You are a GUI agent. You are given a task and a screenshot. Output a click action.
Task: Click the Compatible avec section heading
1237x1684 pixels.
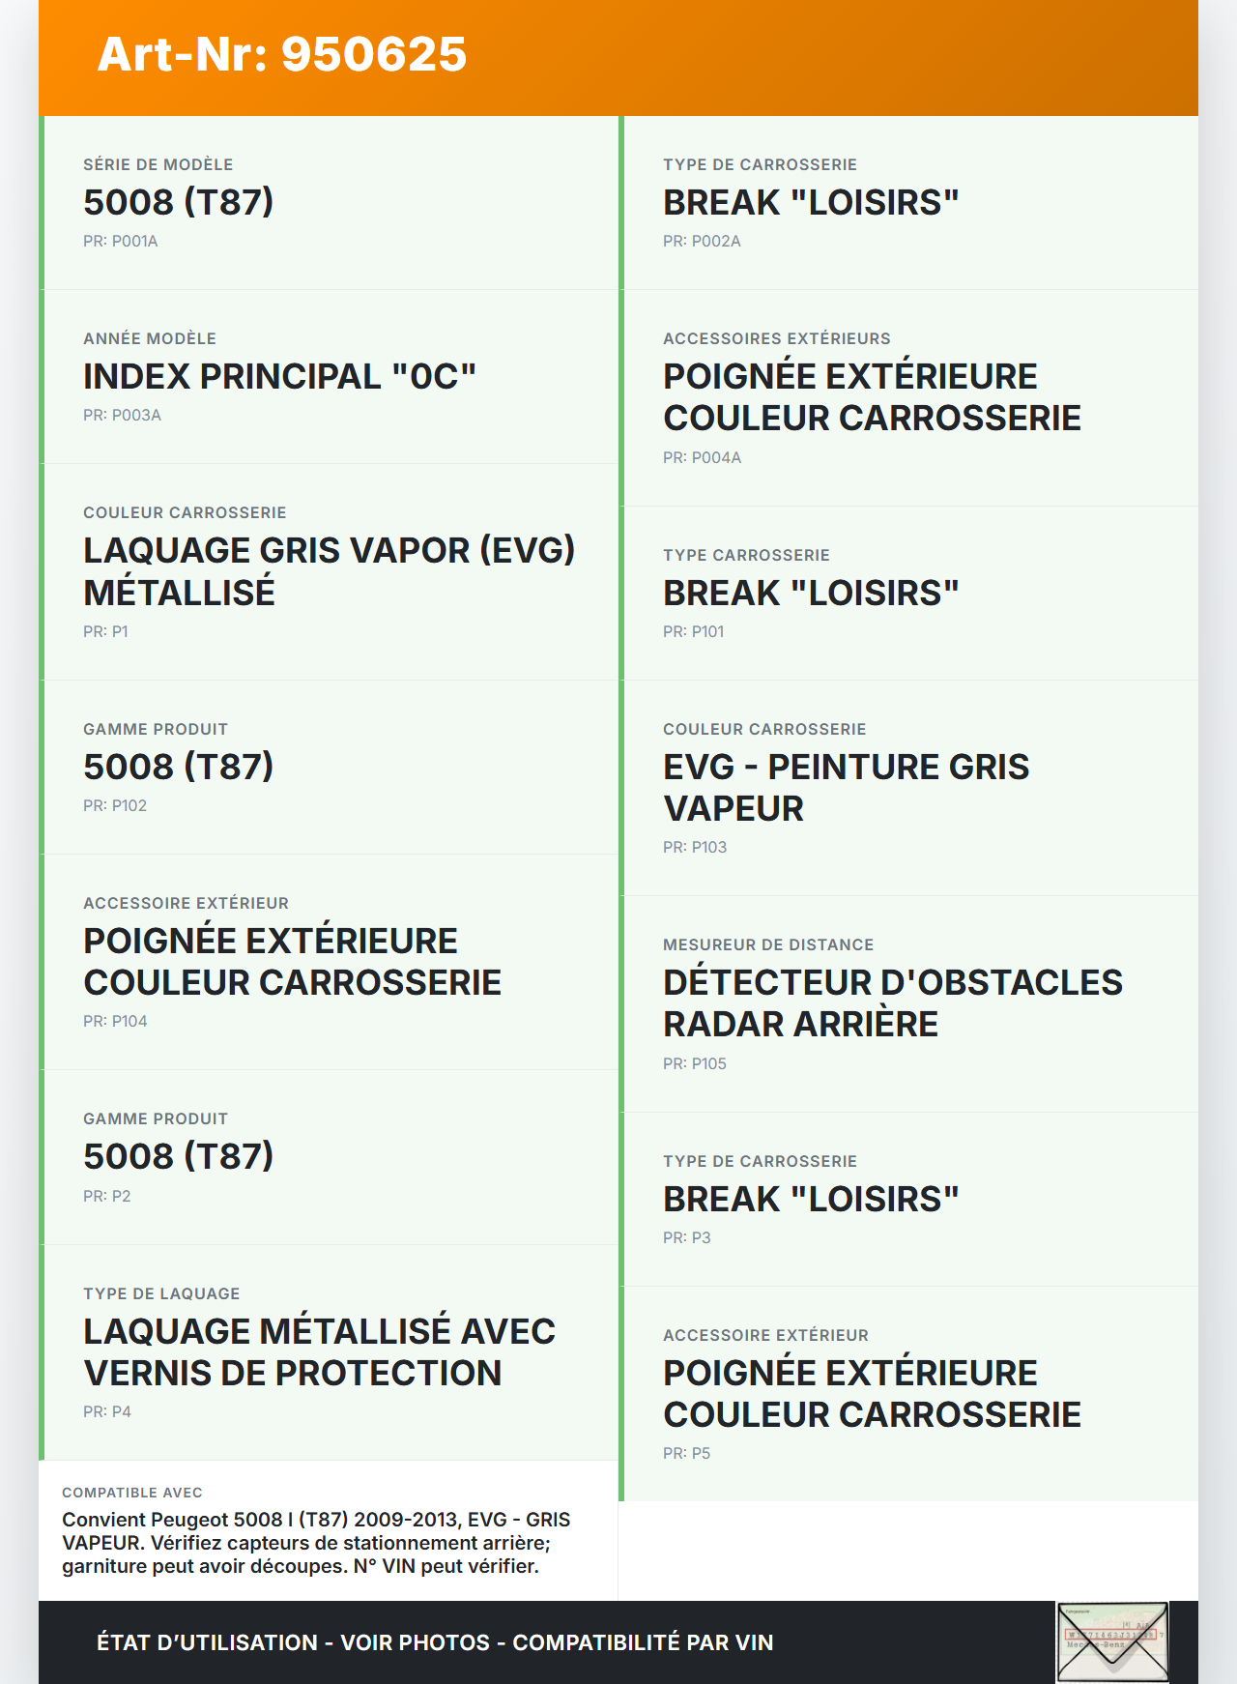[132, 1493]
